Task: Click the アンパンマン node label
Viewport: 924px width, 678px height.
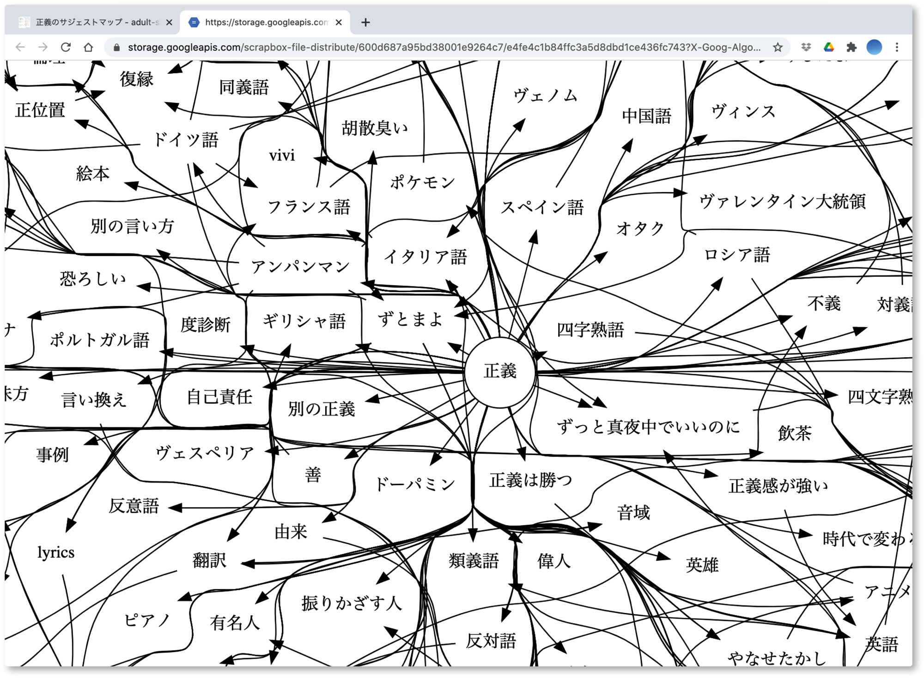Action: (300, 267)
